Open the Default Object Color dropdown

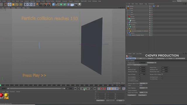[x=143, y=83]
